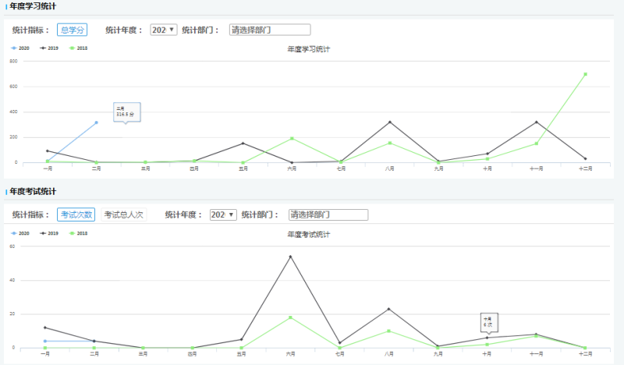This screenshot has height=365, width=624.
Task: Open the 统计年度 dropdown for study statistics
Action: (162, 30)
